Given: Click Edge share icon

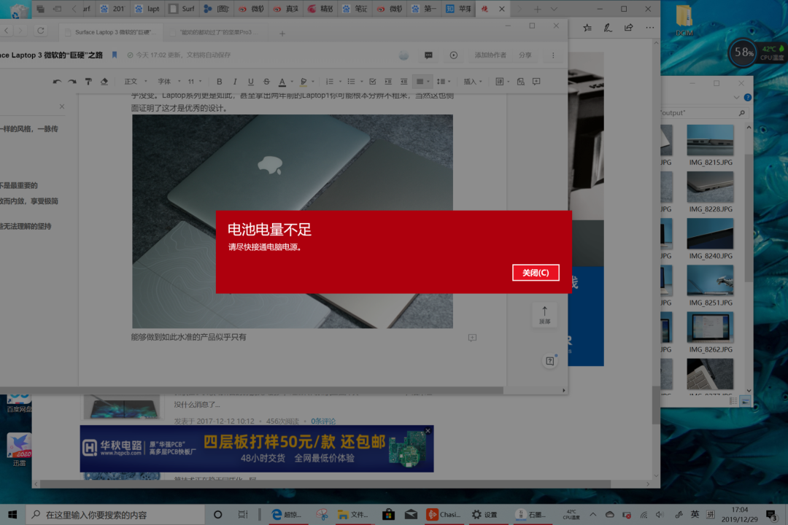Looking at the screenshot, I should 629,28.
